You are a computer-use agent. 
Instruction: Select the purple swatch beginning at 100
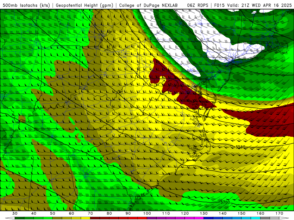[152, 218]
